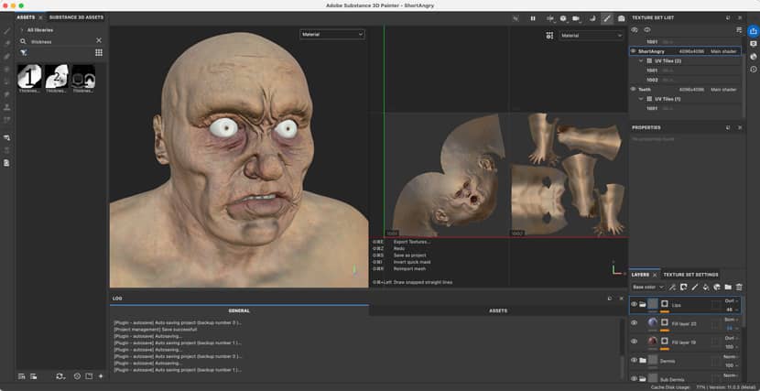
Task: Add a fill layer bucket icon
Action: pos(706,288)
